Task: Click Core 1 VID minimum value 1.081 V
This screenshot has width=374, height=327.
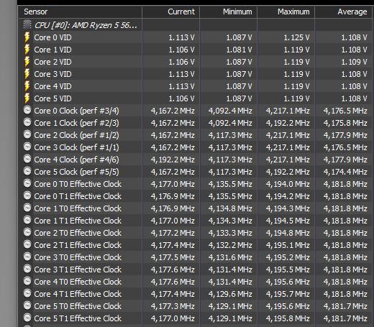Action: [x=239, y=50]
